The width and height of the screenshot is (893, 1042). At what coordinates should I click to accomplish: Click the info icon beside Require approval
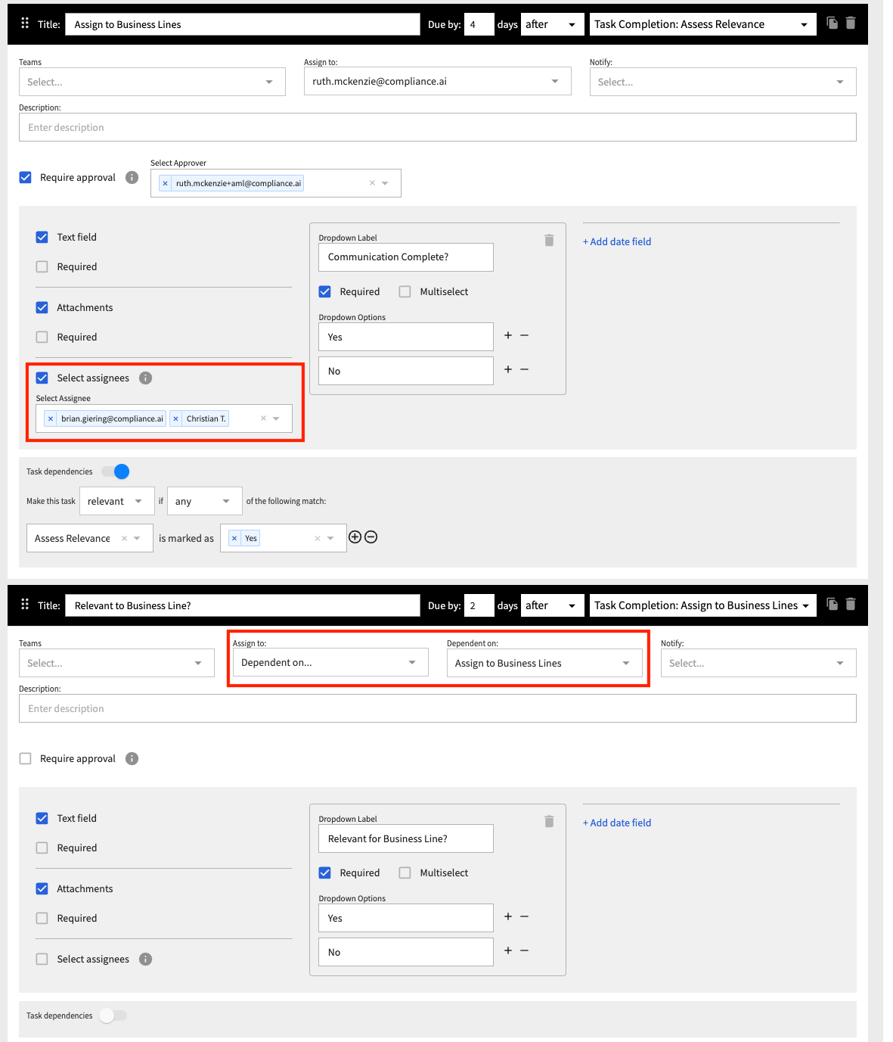[x=132, y=177]
